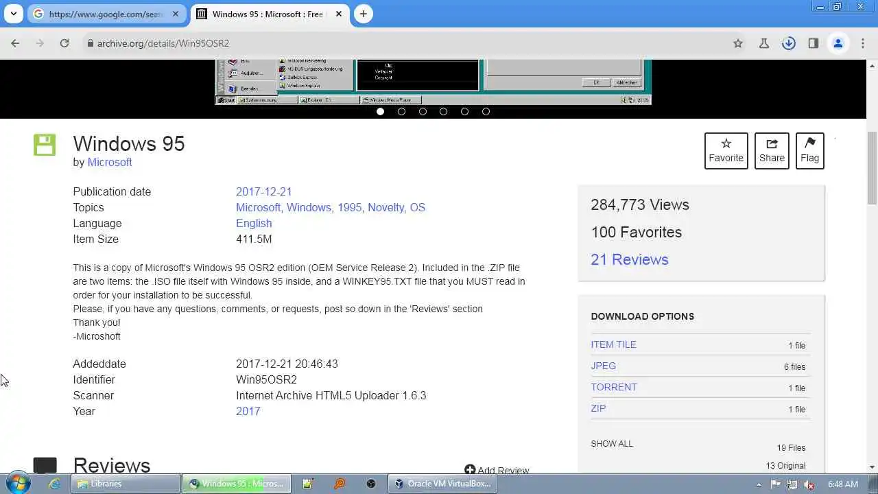878x494 pixels.
Task: Open the Action Center flag tray icon
Action: tap(776, 484)
